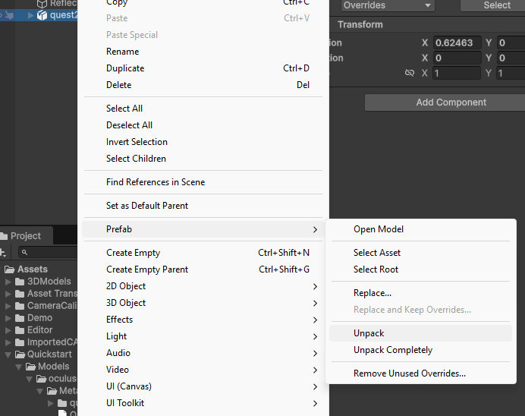Click the Project panel search field
Viewport: 525px width, 416px height.
tap(48, 252)
